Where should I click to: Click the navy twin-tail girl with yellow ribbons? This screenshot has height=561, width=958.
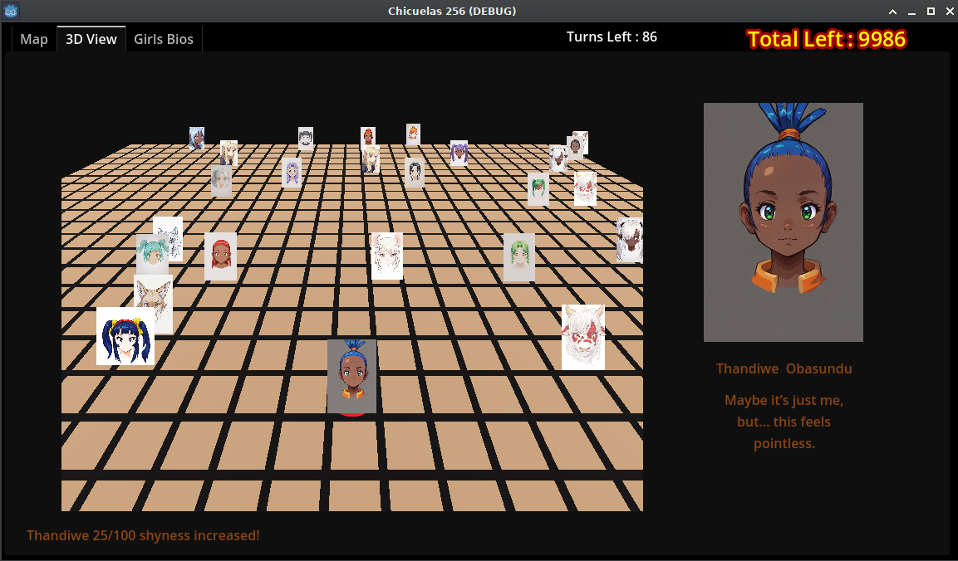[125, 336]
